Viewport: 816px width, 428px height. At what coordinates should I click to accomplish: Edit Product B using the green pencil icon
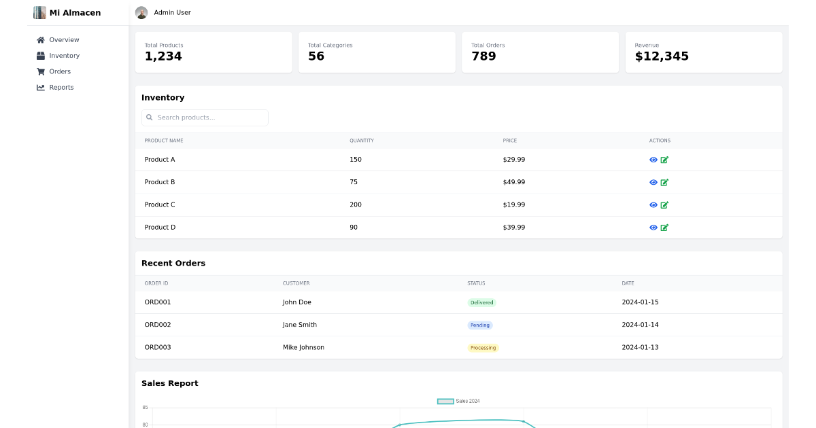(664, 182)
